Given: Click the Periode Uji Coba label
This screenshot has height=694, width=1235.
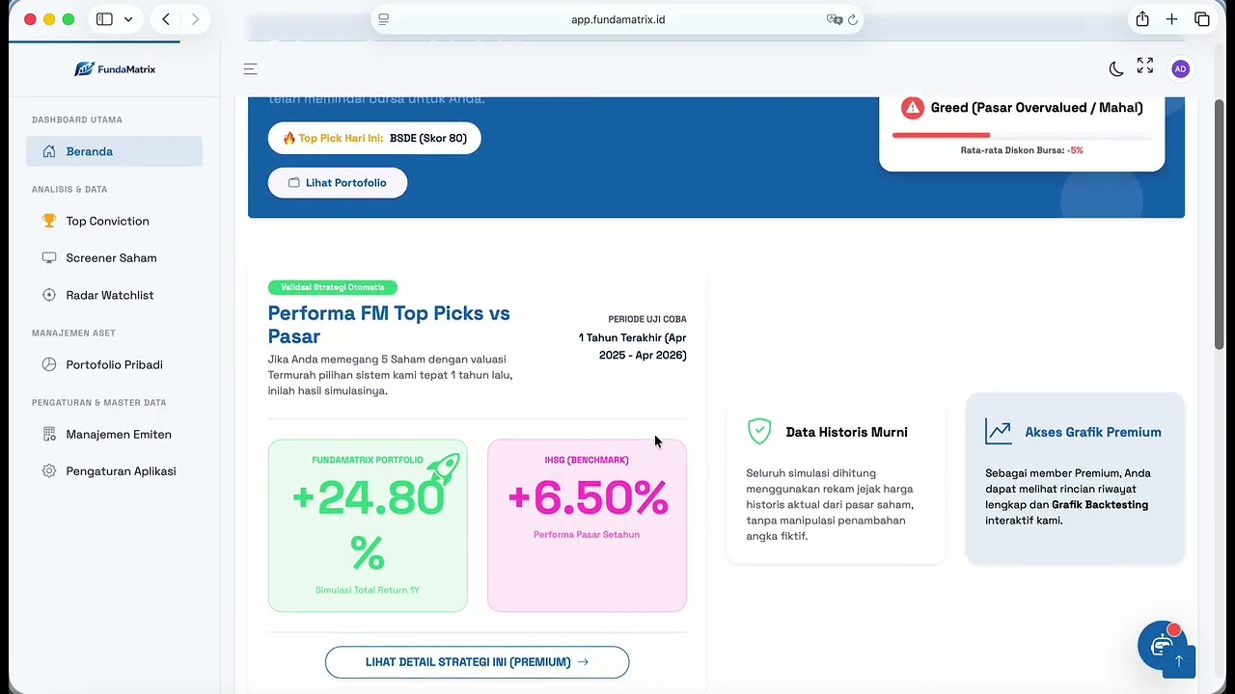Looking at the screenshot, I should (x=647, y=319).
